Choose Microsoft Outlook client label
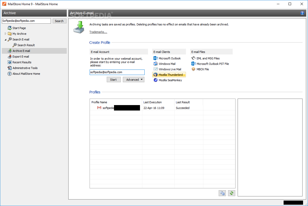 (x=170, y=58)
